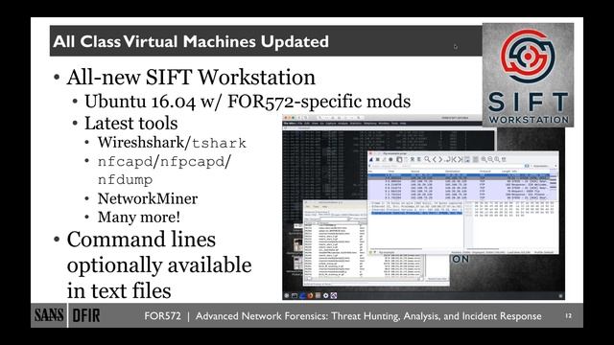Image resolution: width=614 pixels, height=345 pixels.
Task: Click the leftmost taskbar menu icon
Action: click(287, 296)
